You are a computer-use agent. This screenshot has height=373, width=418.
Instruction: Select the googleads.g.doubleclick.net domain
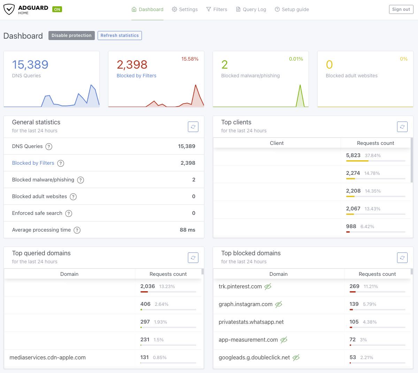pyautogui.click(x=254, y=358)
